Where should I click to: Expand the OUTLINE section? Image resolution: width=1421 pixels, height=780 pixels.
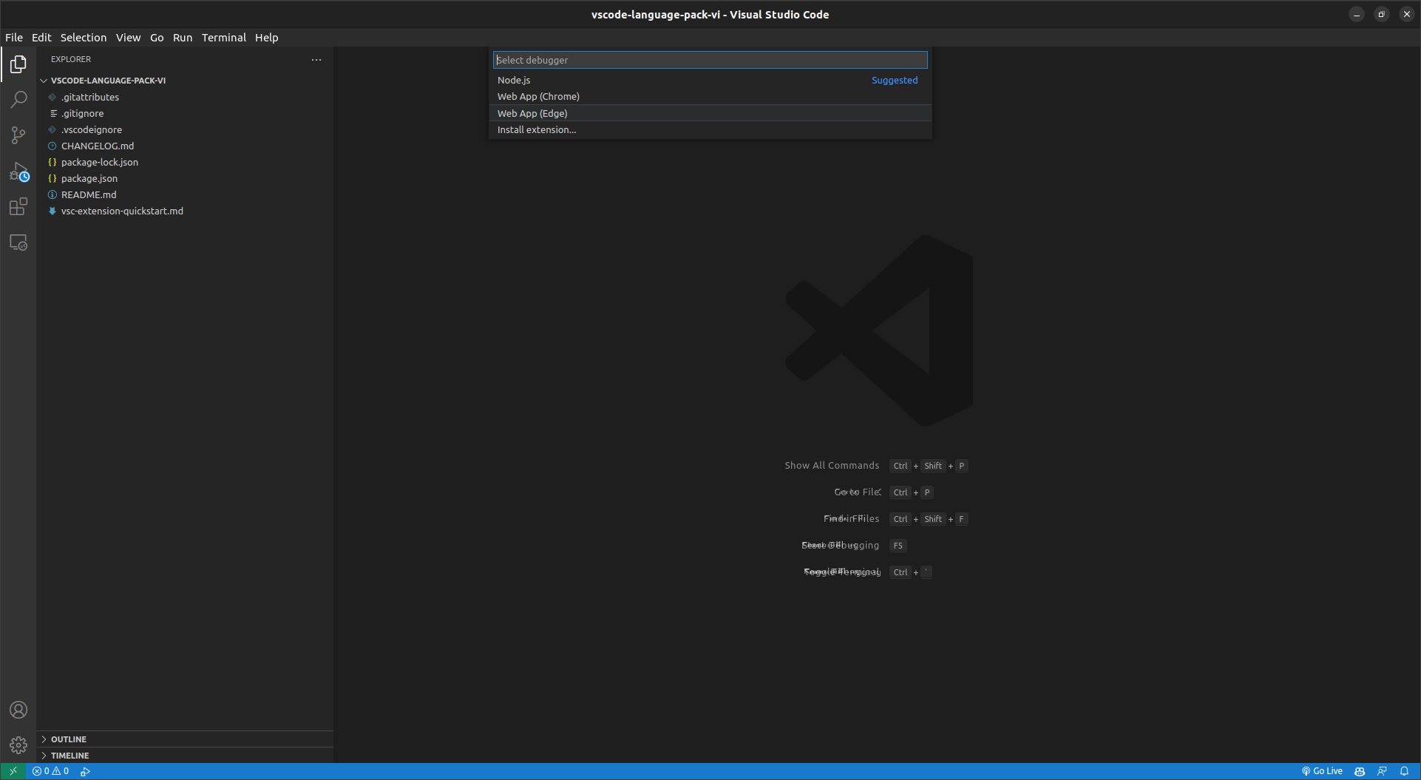coord(68,739)
